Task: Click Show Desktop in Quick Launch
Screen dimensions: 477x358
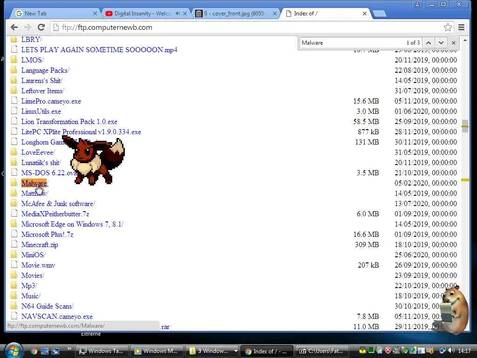Action: [45, 351]
